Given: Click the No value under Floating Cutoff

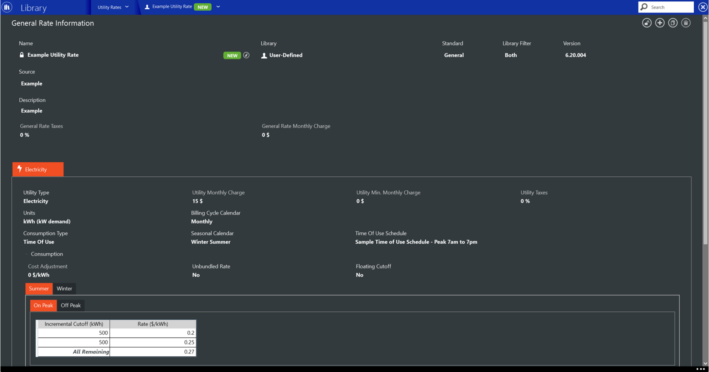Looking at the screenshot, I should [x=360, y=275].
